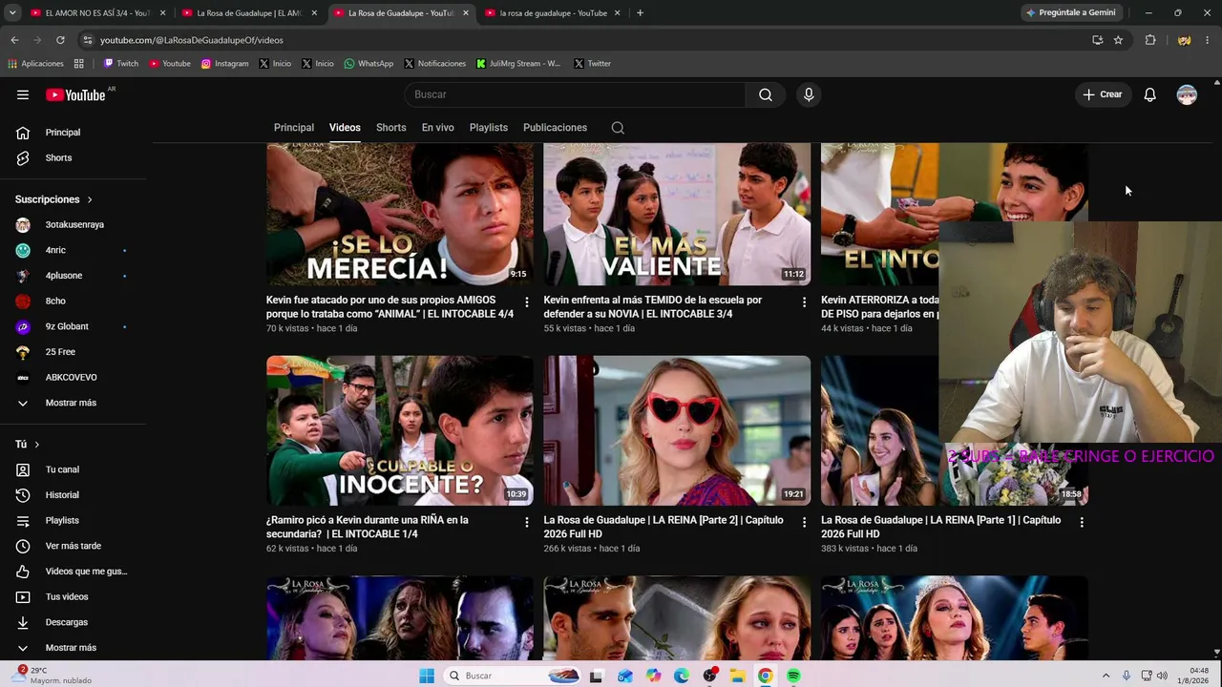This screenshot has height=687, width=1222.
Task: Play the heart-sunglasses LA REINA Parte 2 thumbnail
Action: point(677,430)
